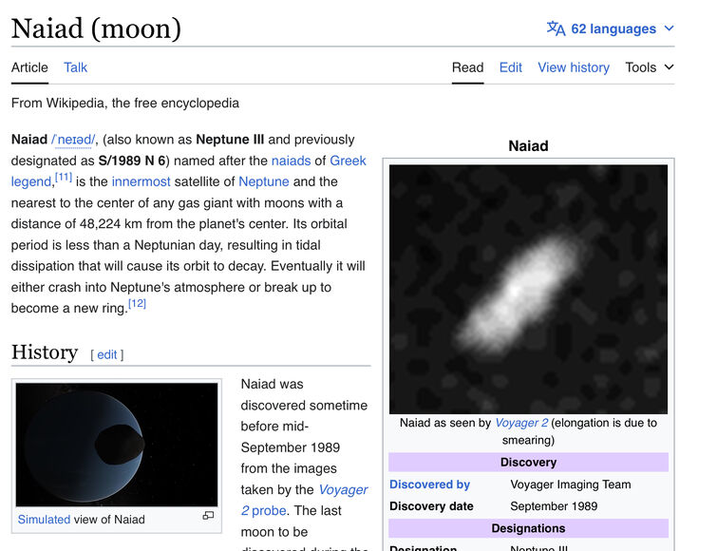
Task: Open the 62 languages dropdown
Action: tap(611, 28)
